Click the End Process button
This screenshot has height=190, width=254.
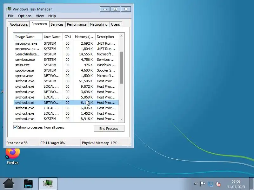(109, 129)
